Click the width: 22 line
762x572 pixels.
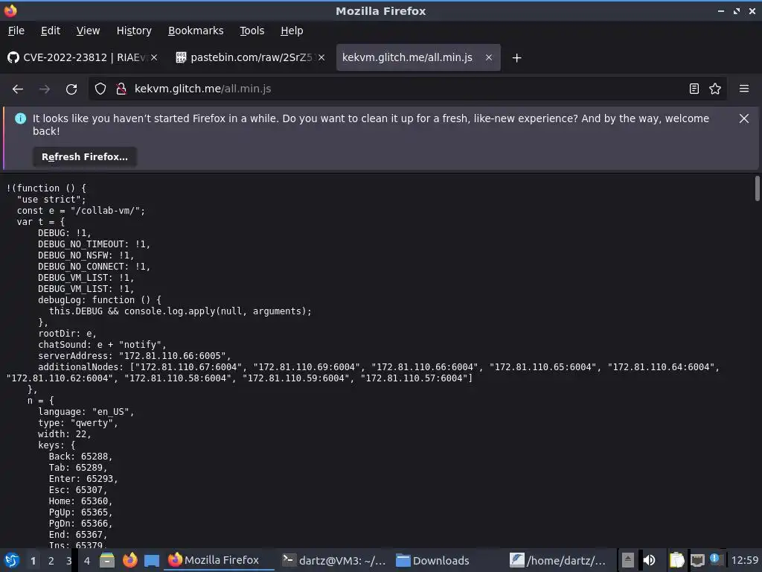pyautogui.click(x=65, y=434)
